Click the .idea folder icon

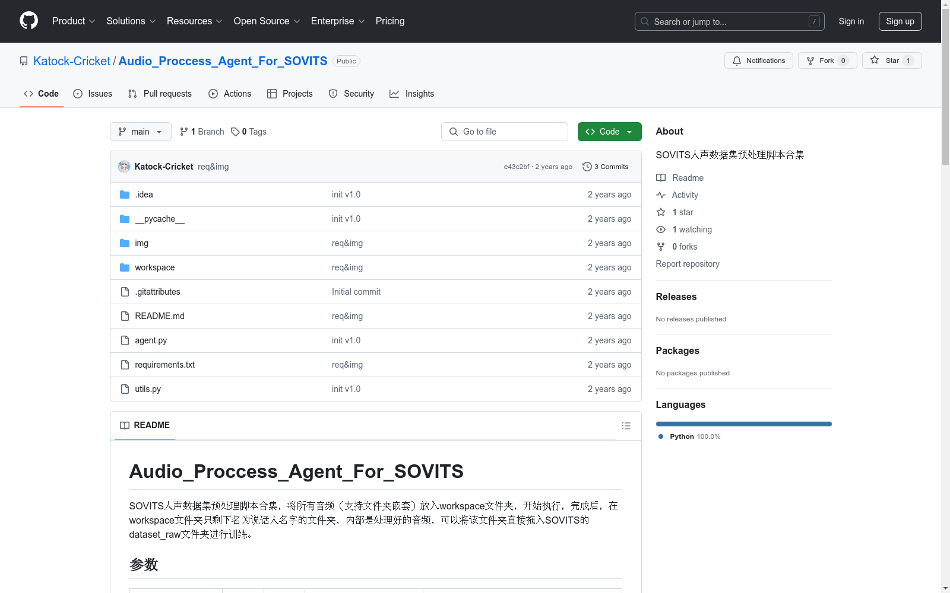(x=125, y=195)
